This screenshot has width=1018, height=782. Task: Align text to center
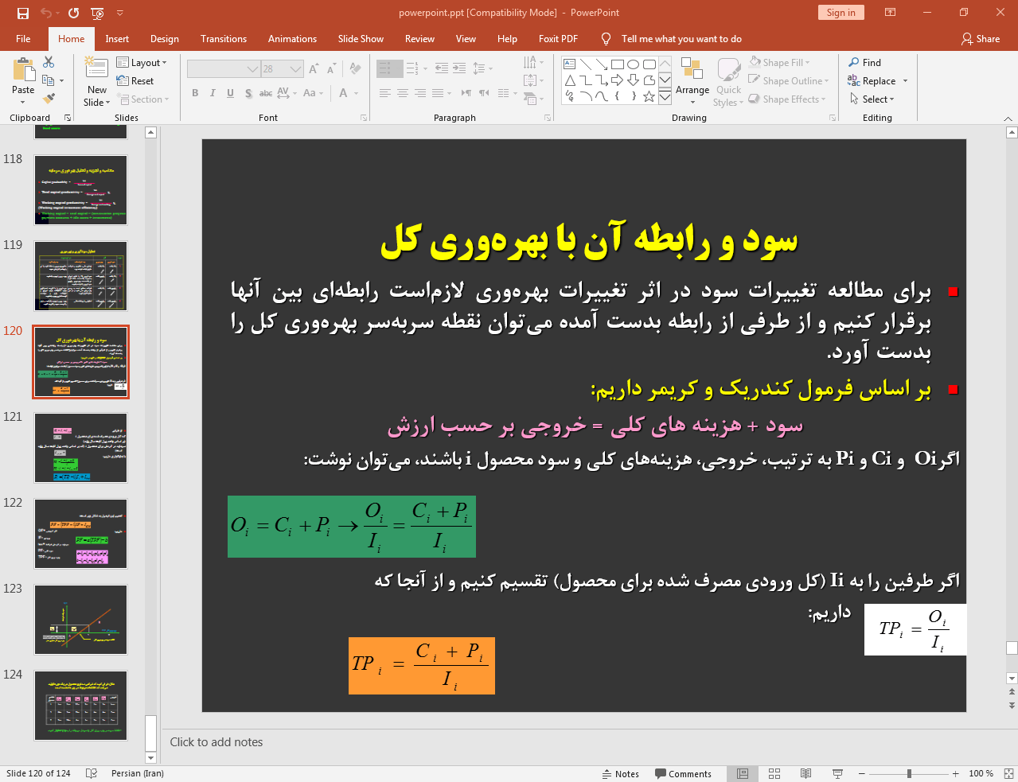(x=403, y=93)
